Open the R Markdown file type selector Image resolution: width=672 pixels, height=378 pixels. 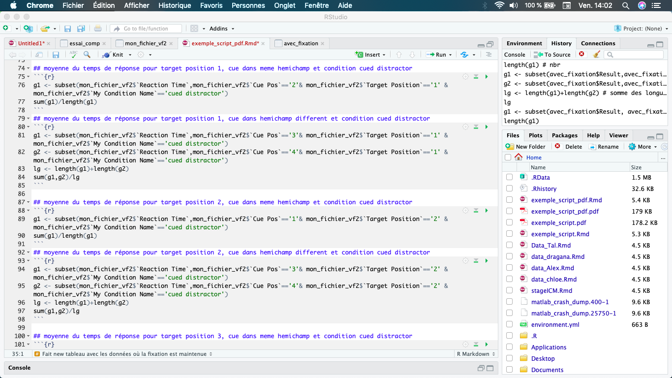coord(475,354)
